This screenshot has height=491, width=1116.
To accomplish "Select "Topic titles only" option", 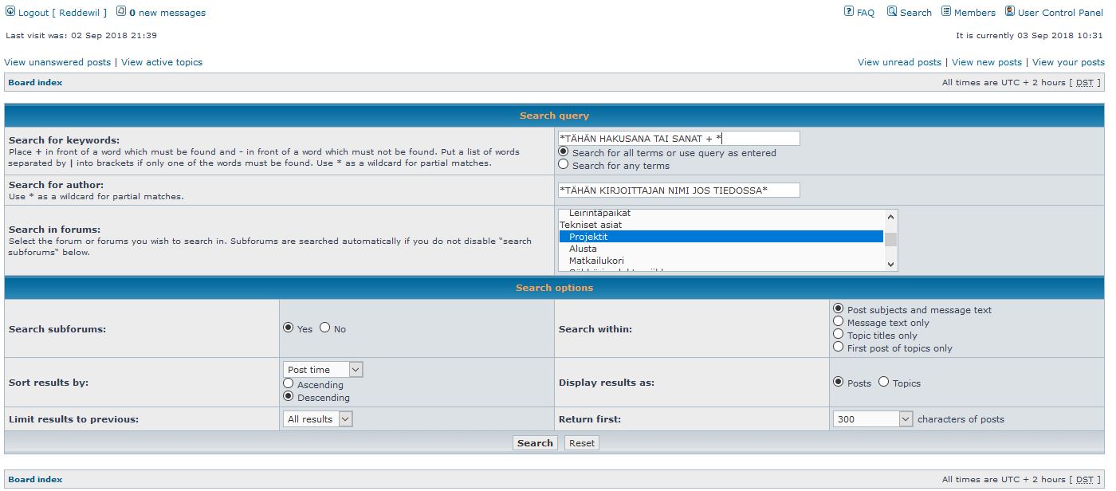I will [x=838, y=335].
